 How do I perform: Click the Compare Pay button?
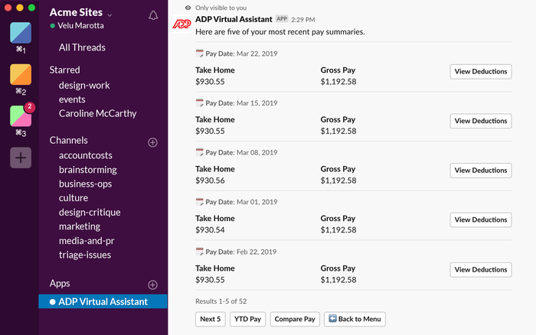click(x=295, y=319)
